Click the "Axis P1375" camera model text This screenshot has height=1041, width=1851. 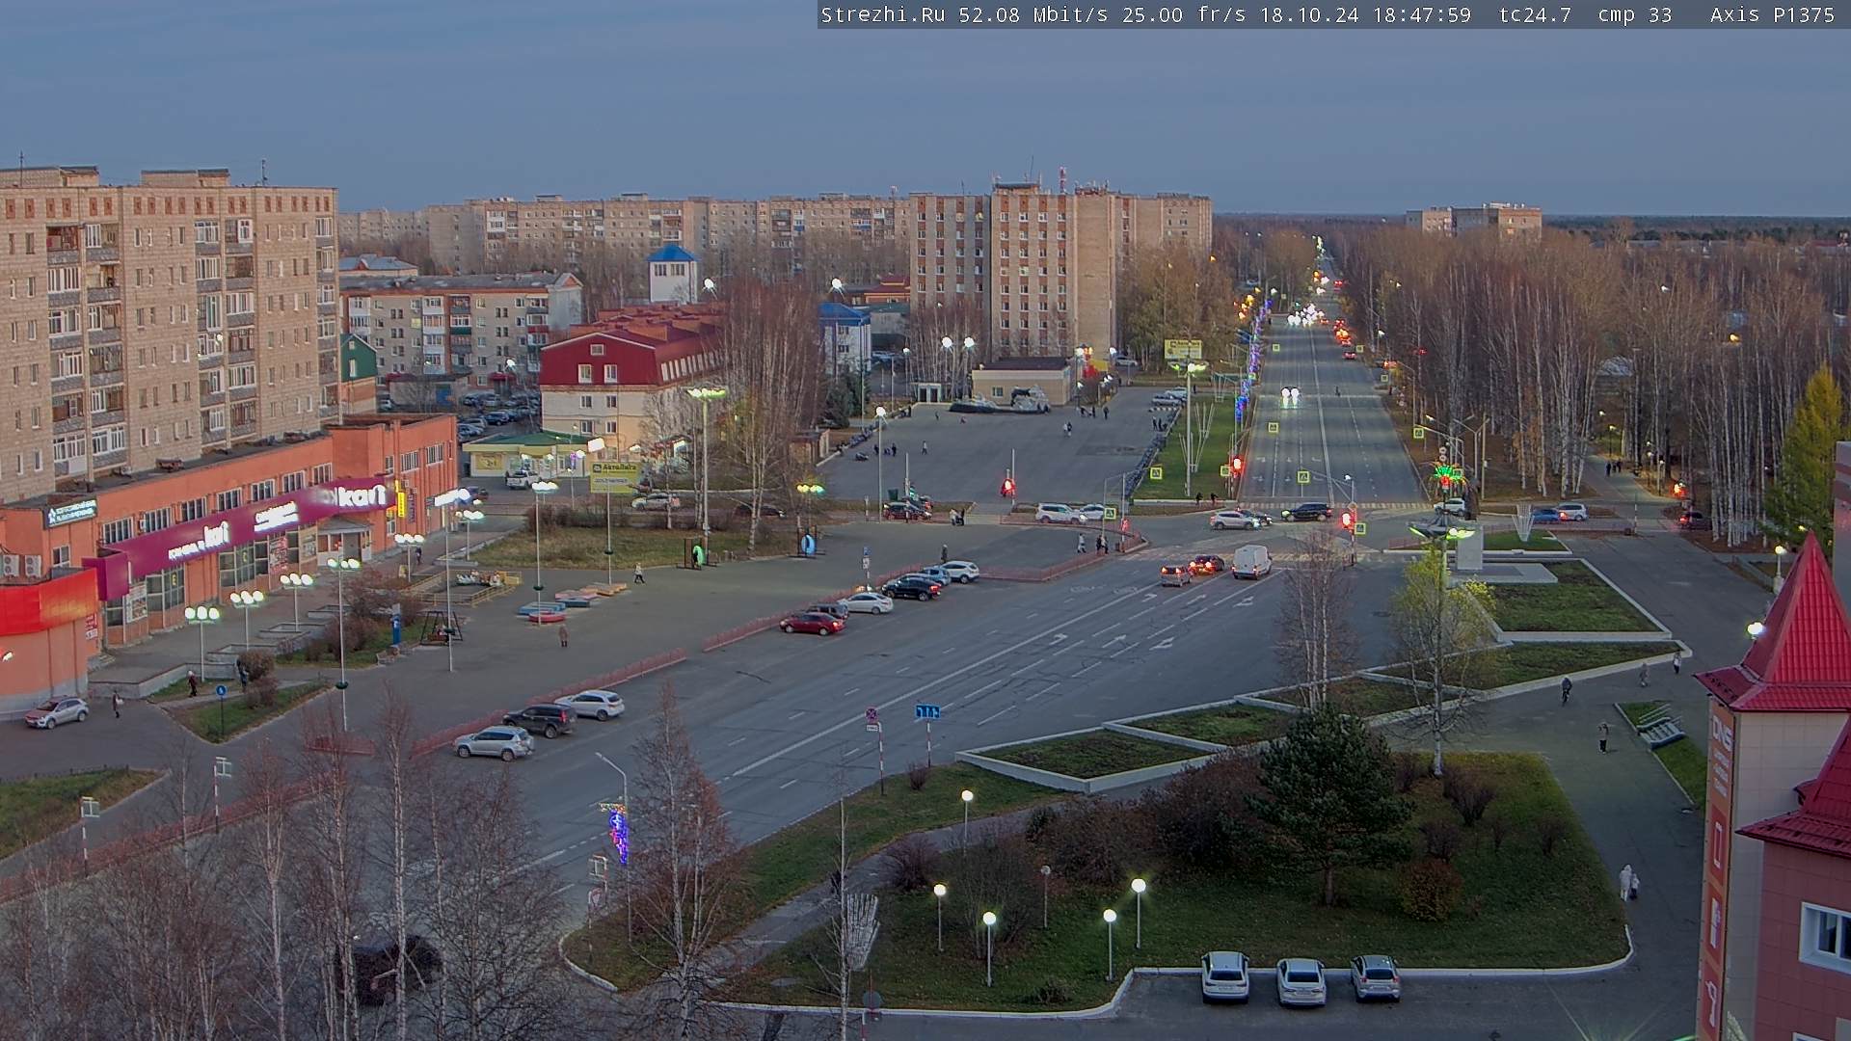1772,14
